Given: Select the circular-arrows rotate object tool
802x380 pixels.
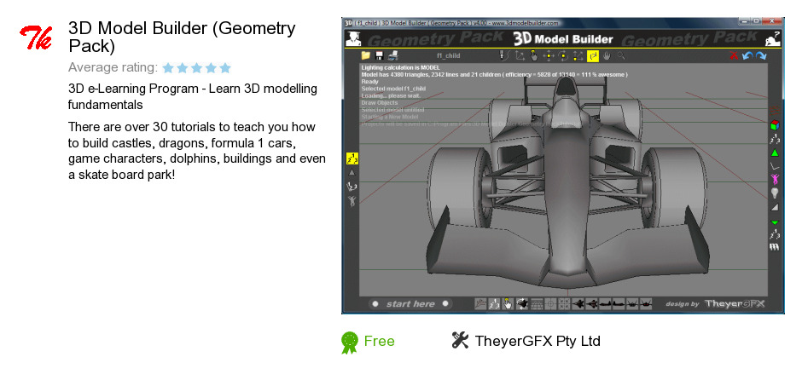Looking at the screenshot, I should (563, 55).
